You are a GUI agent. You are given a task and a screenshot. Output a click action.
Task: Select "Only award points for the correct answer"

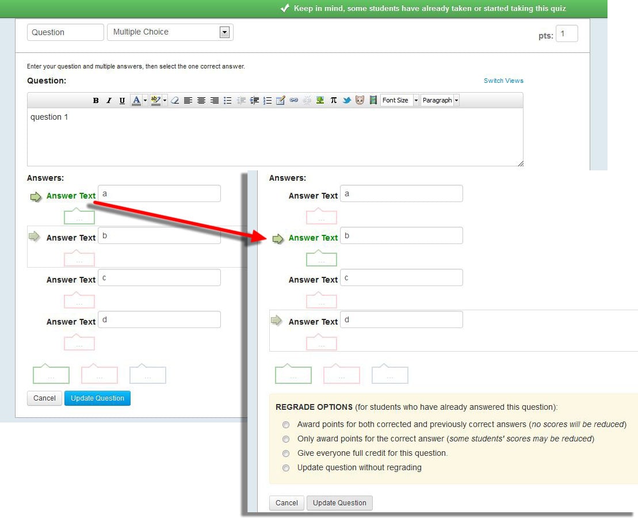[x=286, y=439]
